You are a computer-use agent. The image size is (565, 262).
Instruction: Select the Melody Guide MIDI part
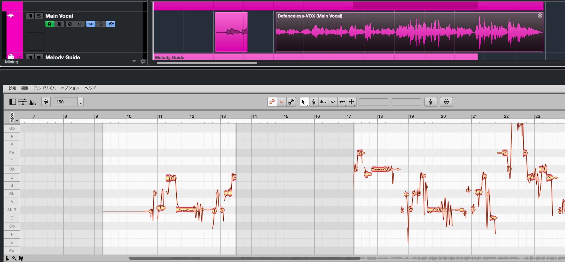316,57
